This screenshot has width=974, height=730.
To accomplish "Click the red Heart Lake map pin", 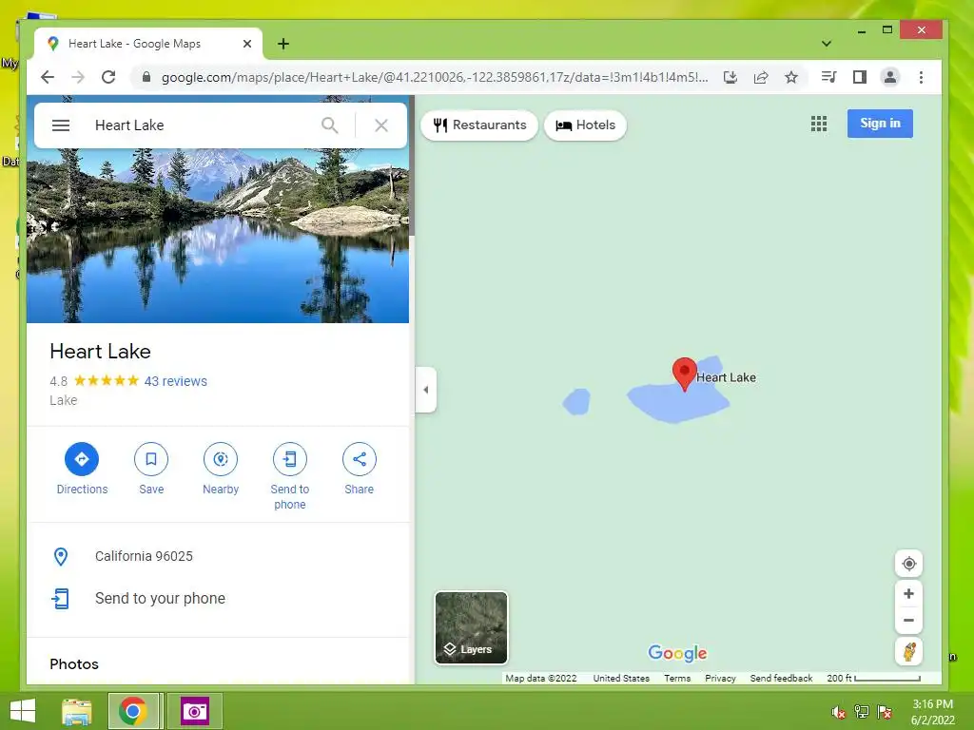I will coord(685,374).
